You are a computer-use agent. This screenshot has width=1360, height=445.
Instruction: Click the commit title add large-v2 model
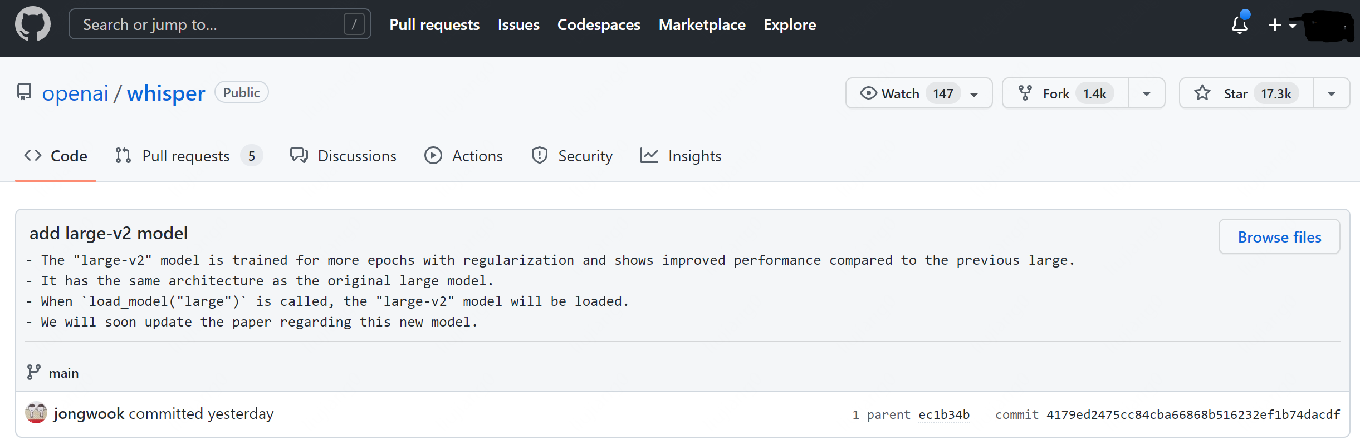point(109,233)
